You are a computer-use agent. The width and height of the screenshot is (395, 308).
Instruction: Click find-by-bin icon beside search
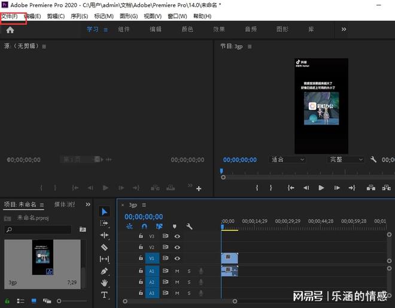pyautogui.click(x=83, y=230)
